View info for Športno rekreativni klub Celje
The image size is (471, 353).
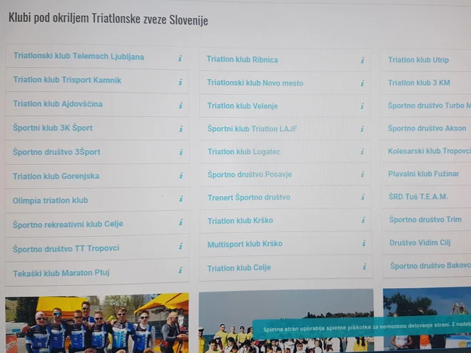[x=181, y=222]
